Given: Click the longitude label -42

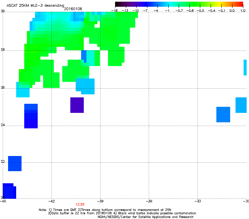Looking at the screenshot, I should pos(51,201).
